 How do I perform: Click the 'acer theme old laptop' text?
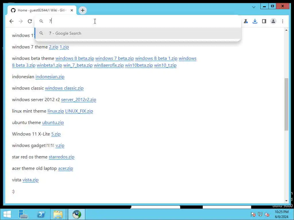click(34, 168)
